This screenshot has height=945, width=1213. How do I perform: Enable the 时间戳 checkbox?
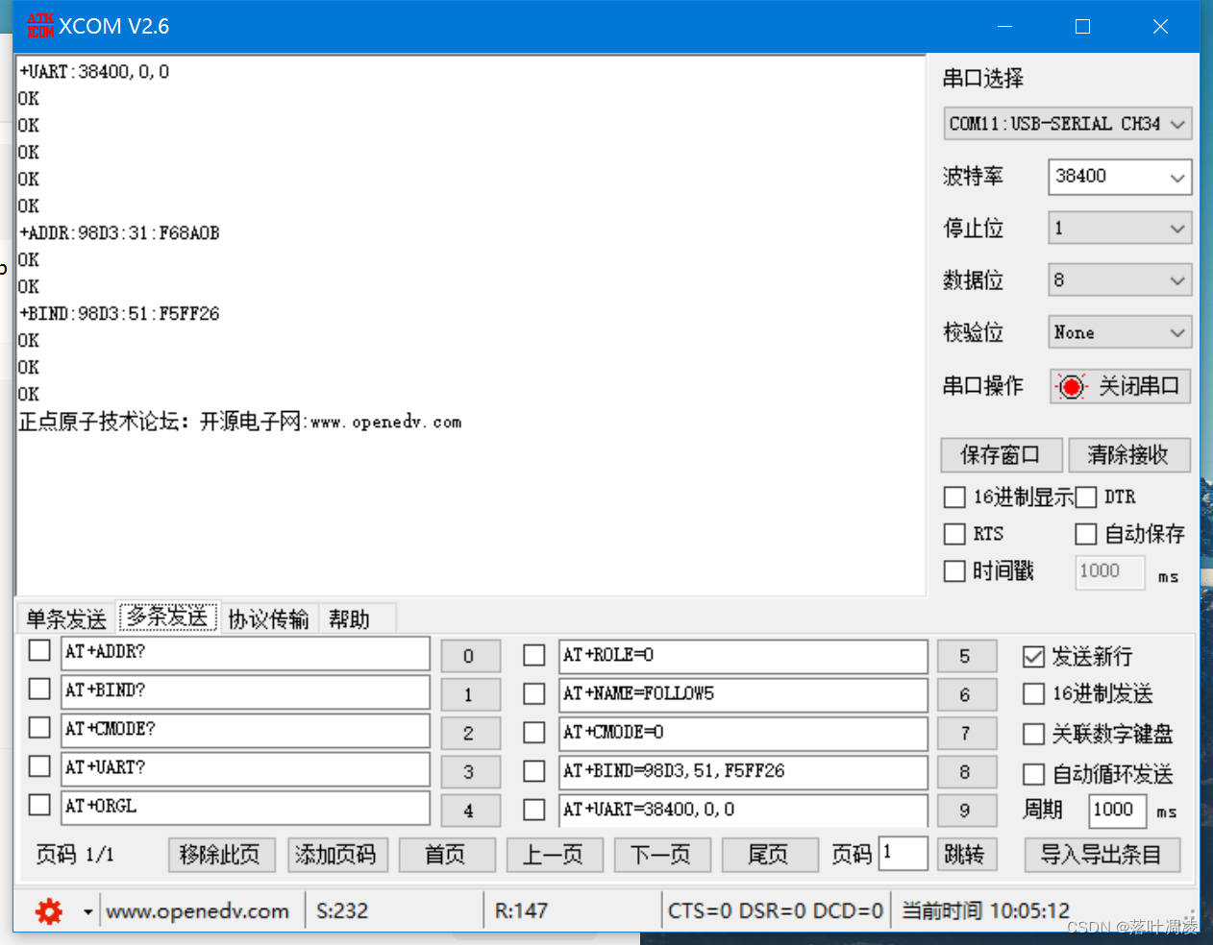(954, 571)
